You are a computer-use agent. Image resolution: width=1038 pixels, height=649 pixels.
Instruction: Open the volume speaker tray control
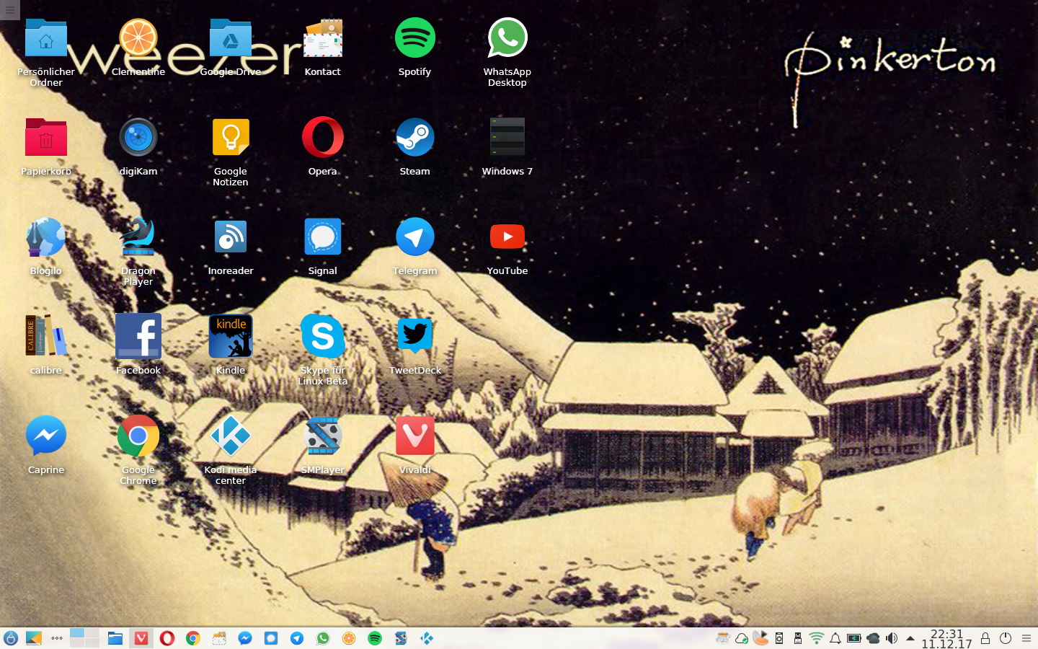(892, 638)
